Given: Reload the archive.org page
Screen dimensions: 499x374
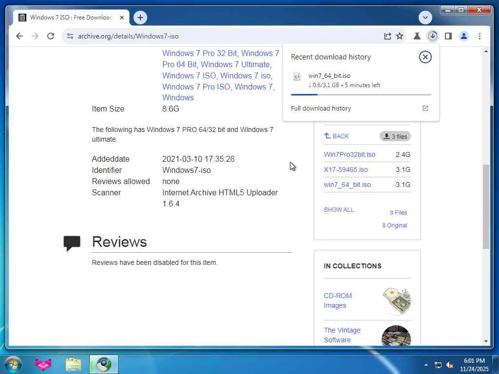Looking at the screenshot, I should 51,36.
